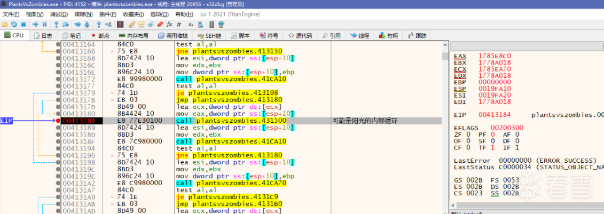The width and height of the screenshot is (604, 214).
Task: Select the EAX register value 1785E8C0
Action: pos(495,56)
